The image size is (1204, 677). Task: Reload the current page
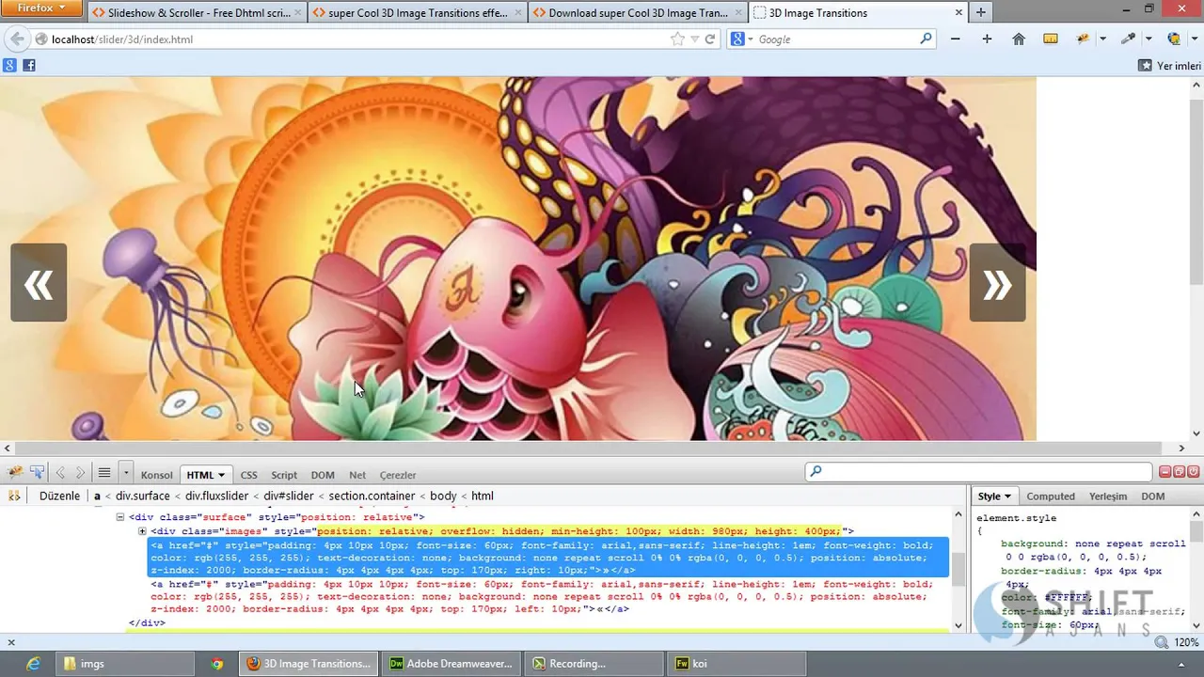pos(710,39)
